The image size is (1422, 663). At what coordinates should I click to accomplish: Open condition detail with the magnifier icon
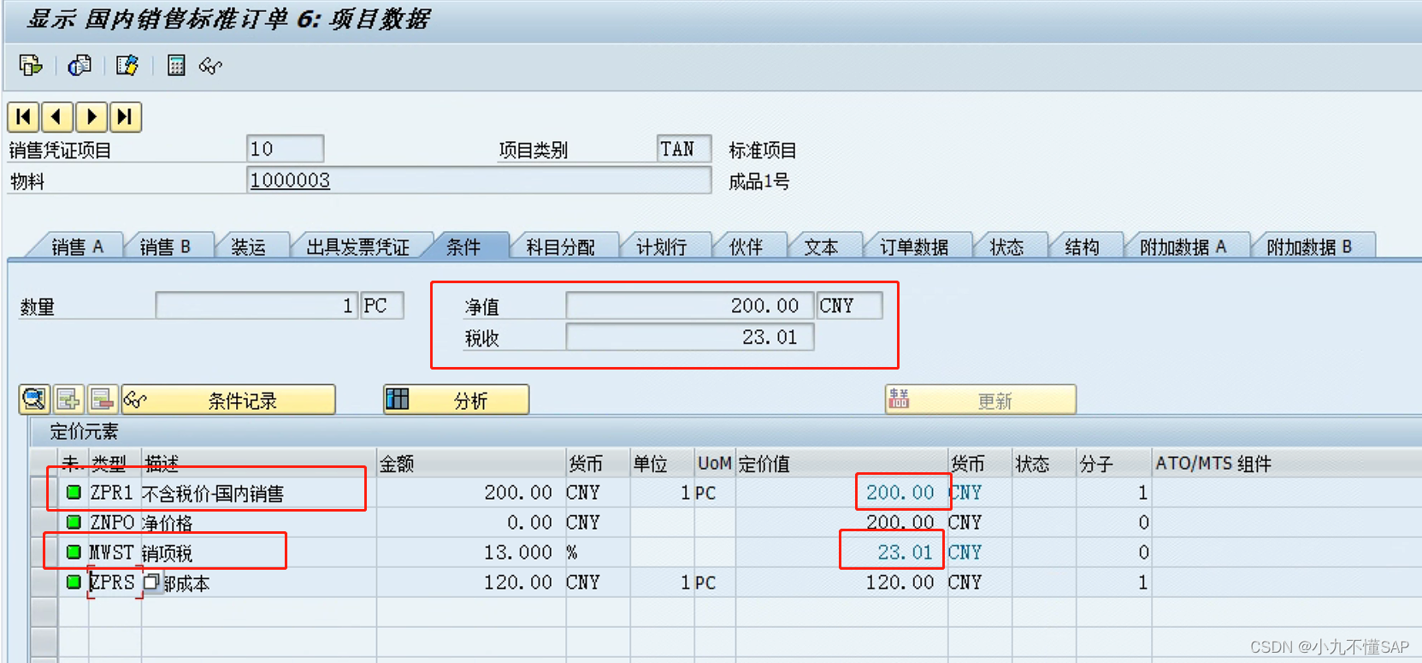click(x=34, y=400)
